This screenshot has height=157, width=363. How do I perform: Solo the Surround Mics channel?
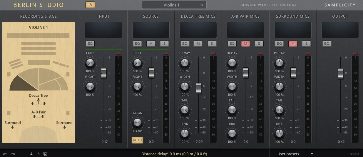[306, 44]
